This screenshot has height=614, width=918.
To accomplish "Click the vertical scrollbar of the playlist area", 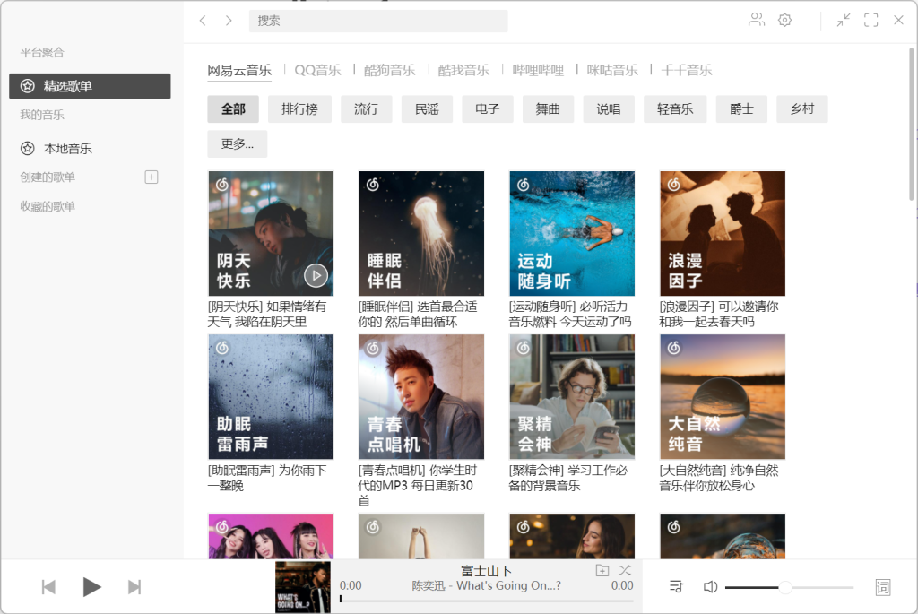I will tap(911, 124).
